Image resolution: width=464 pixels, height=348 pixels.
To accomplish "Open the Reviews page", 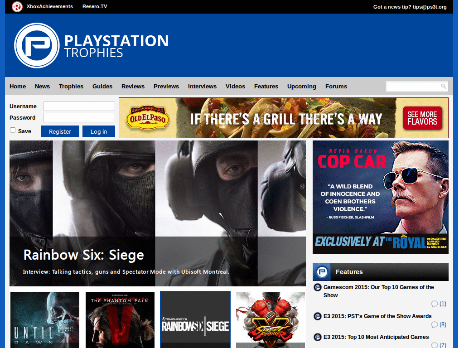I will click(133, 87).
